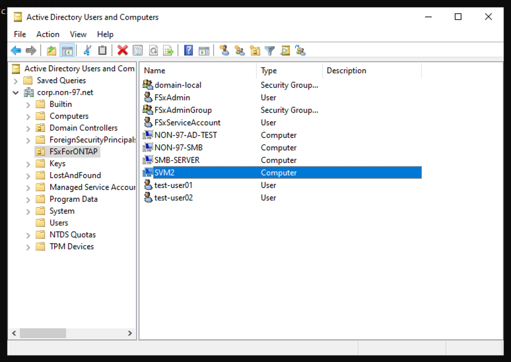
Task: Click the tree pane horizontal scrollbar thumb
Action: click(42, 334)
